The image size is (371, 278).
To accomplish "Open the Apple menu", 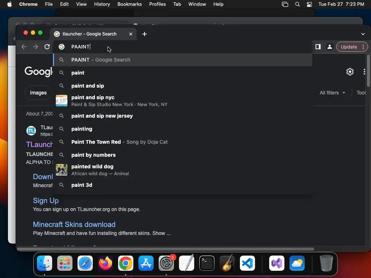I will coord(9,4).
